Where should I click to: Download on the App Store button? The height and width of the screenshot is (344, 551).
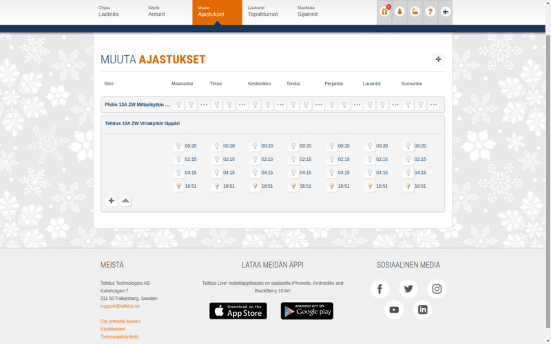click(238, 311)
